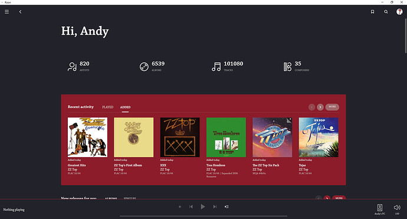Open search with the magnifier icon
Image resolution: width=407 pixels, height=219 pixels.
(x=386, y=12)
